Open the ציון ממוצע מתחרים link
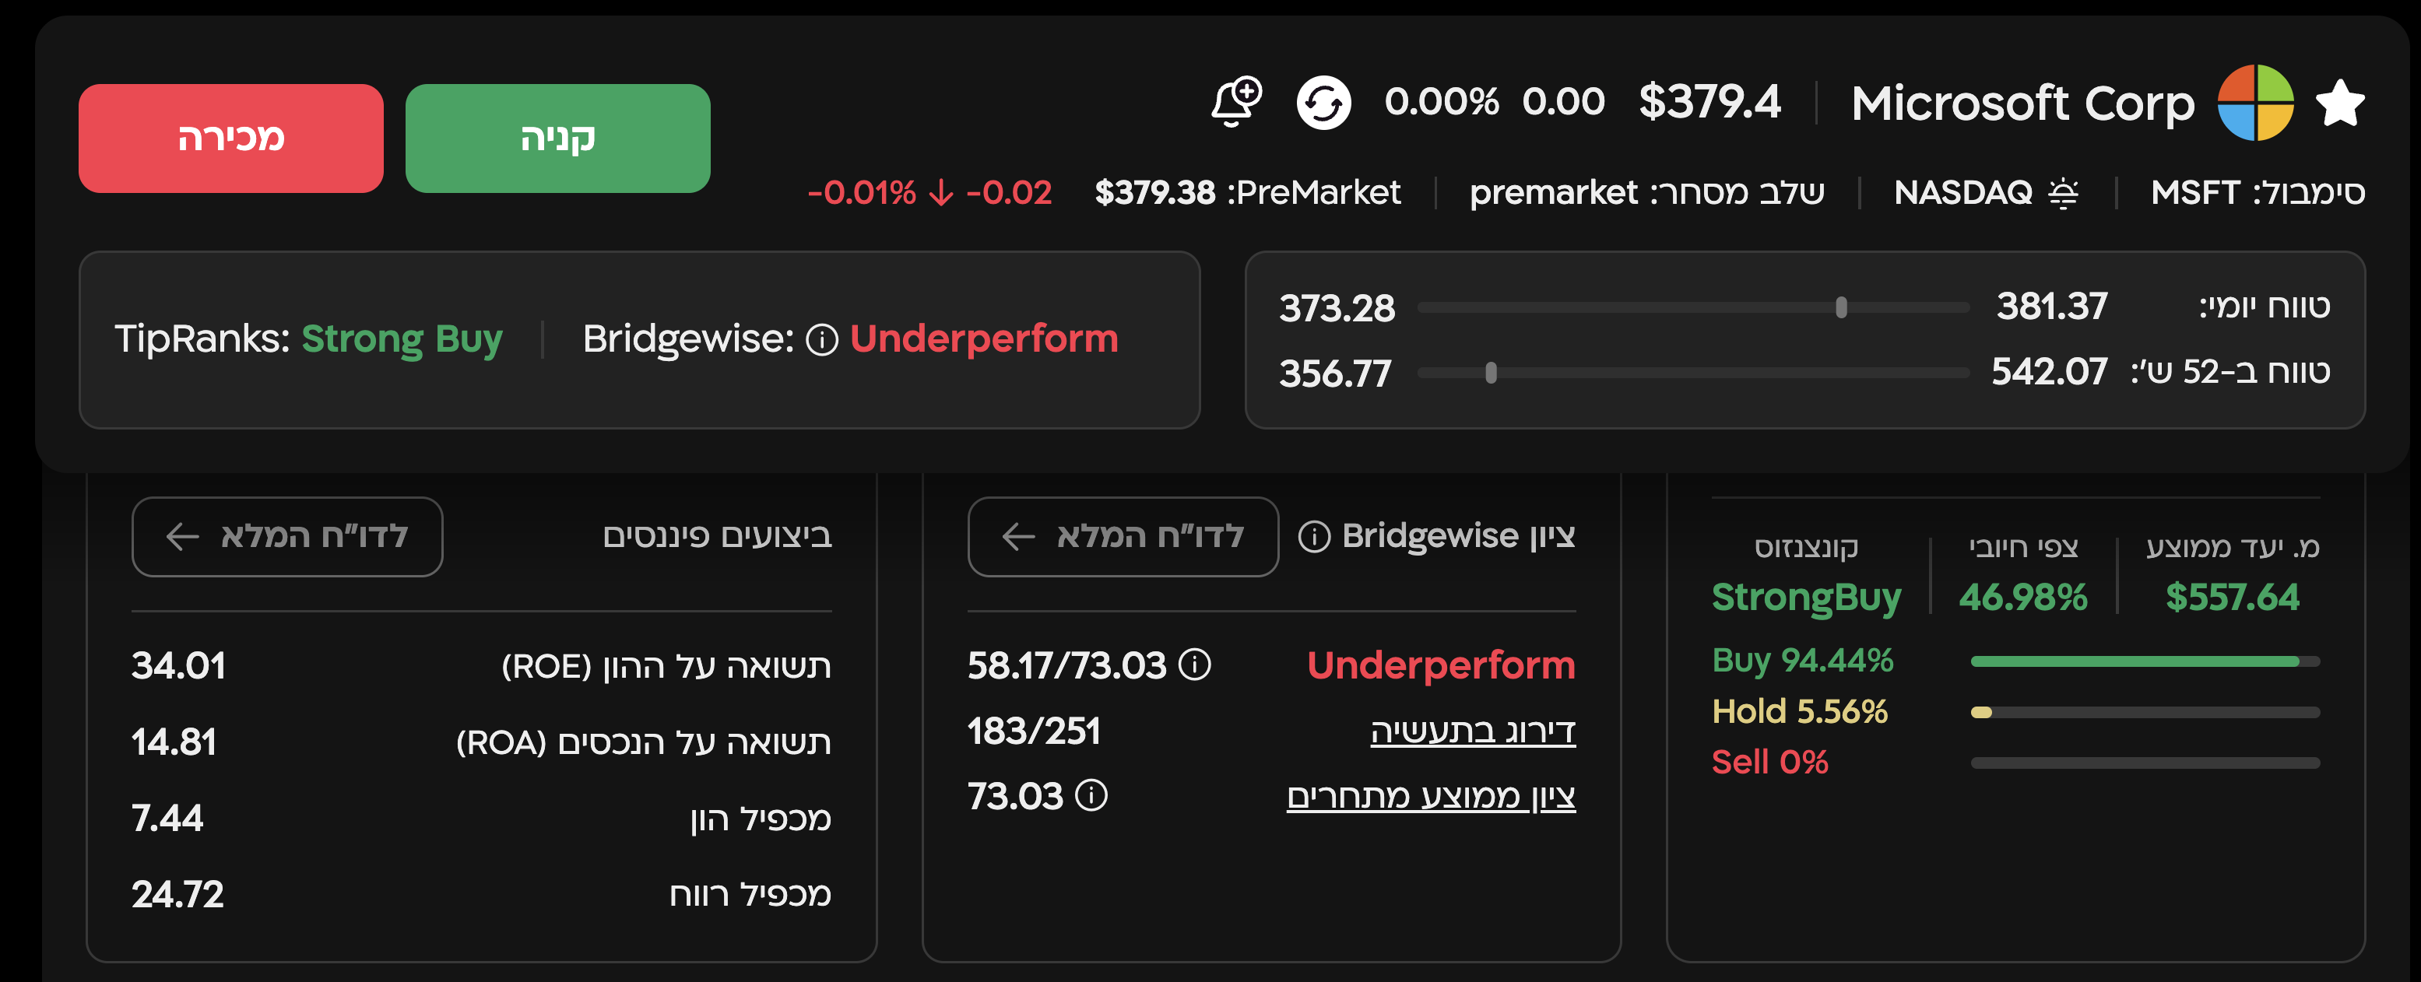 click(1431, 796)
